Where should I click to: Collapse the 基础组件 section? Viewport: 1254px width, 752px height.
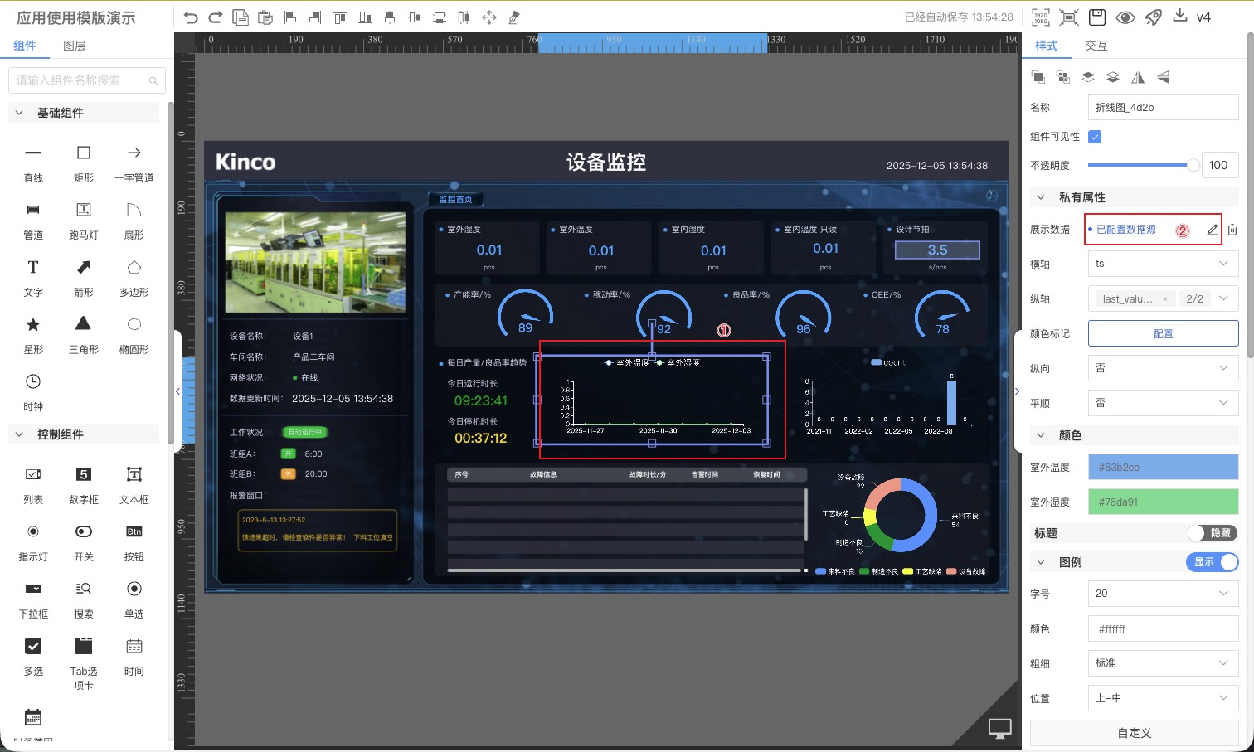click(x=20, y=113)
